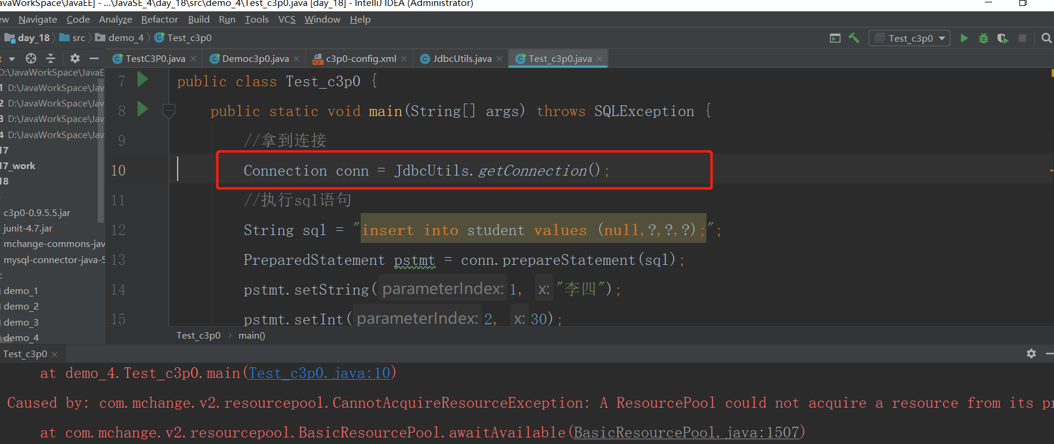
Task: Start debugging with the bug icon
Action: click(984, 38)
